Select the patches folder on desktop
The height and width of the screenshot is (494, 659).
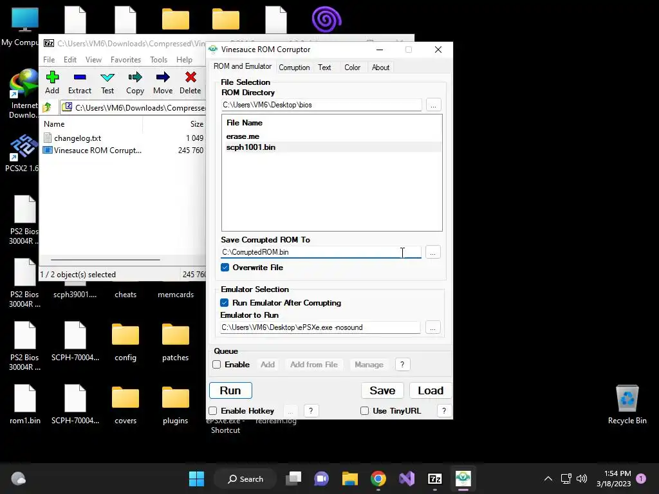click(175, 342)
